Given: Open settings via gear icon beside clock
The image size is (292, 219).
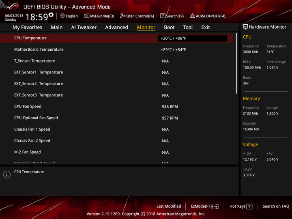Looking at the screenshot, I should 51,15.
